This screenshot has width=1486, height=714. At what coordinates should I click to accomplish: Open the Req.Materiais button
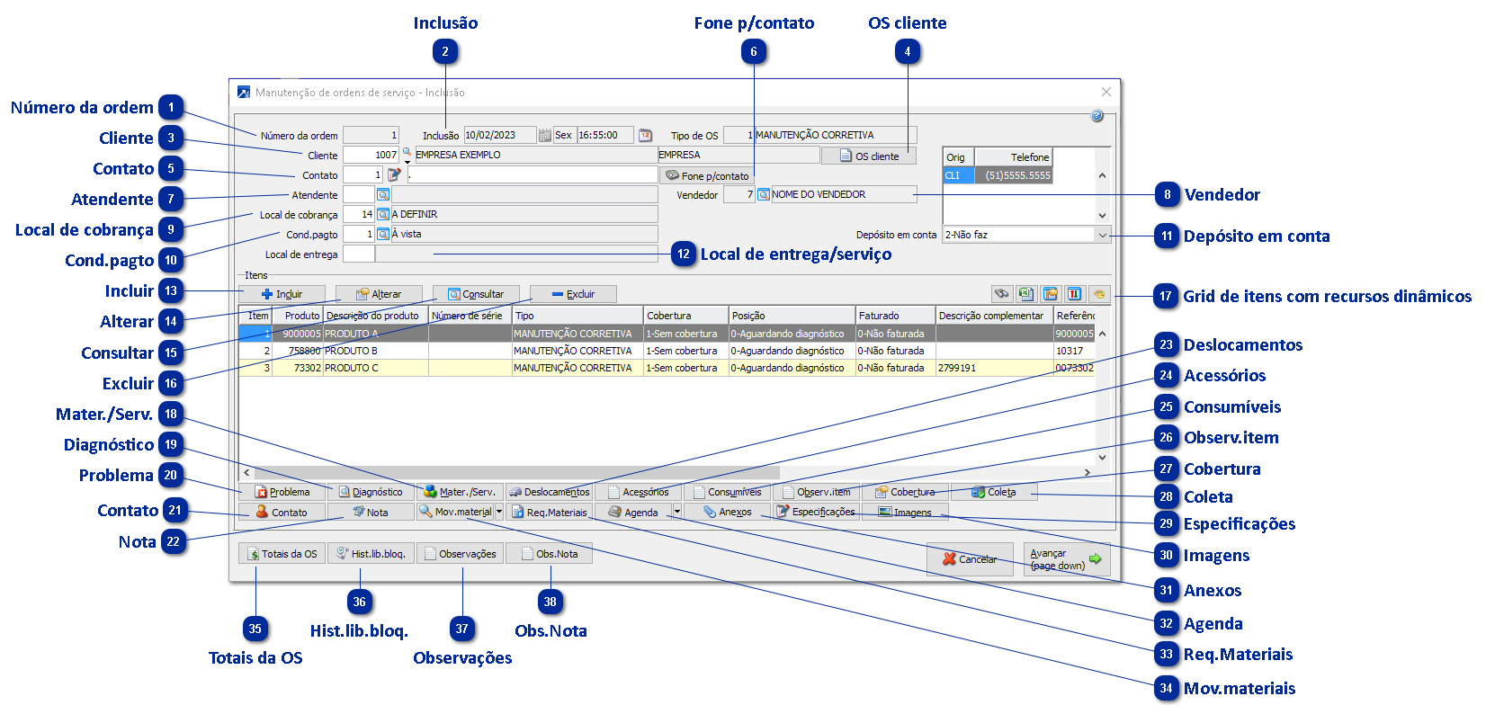pos(549,512)
